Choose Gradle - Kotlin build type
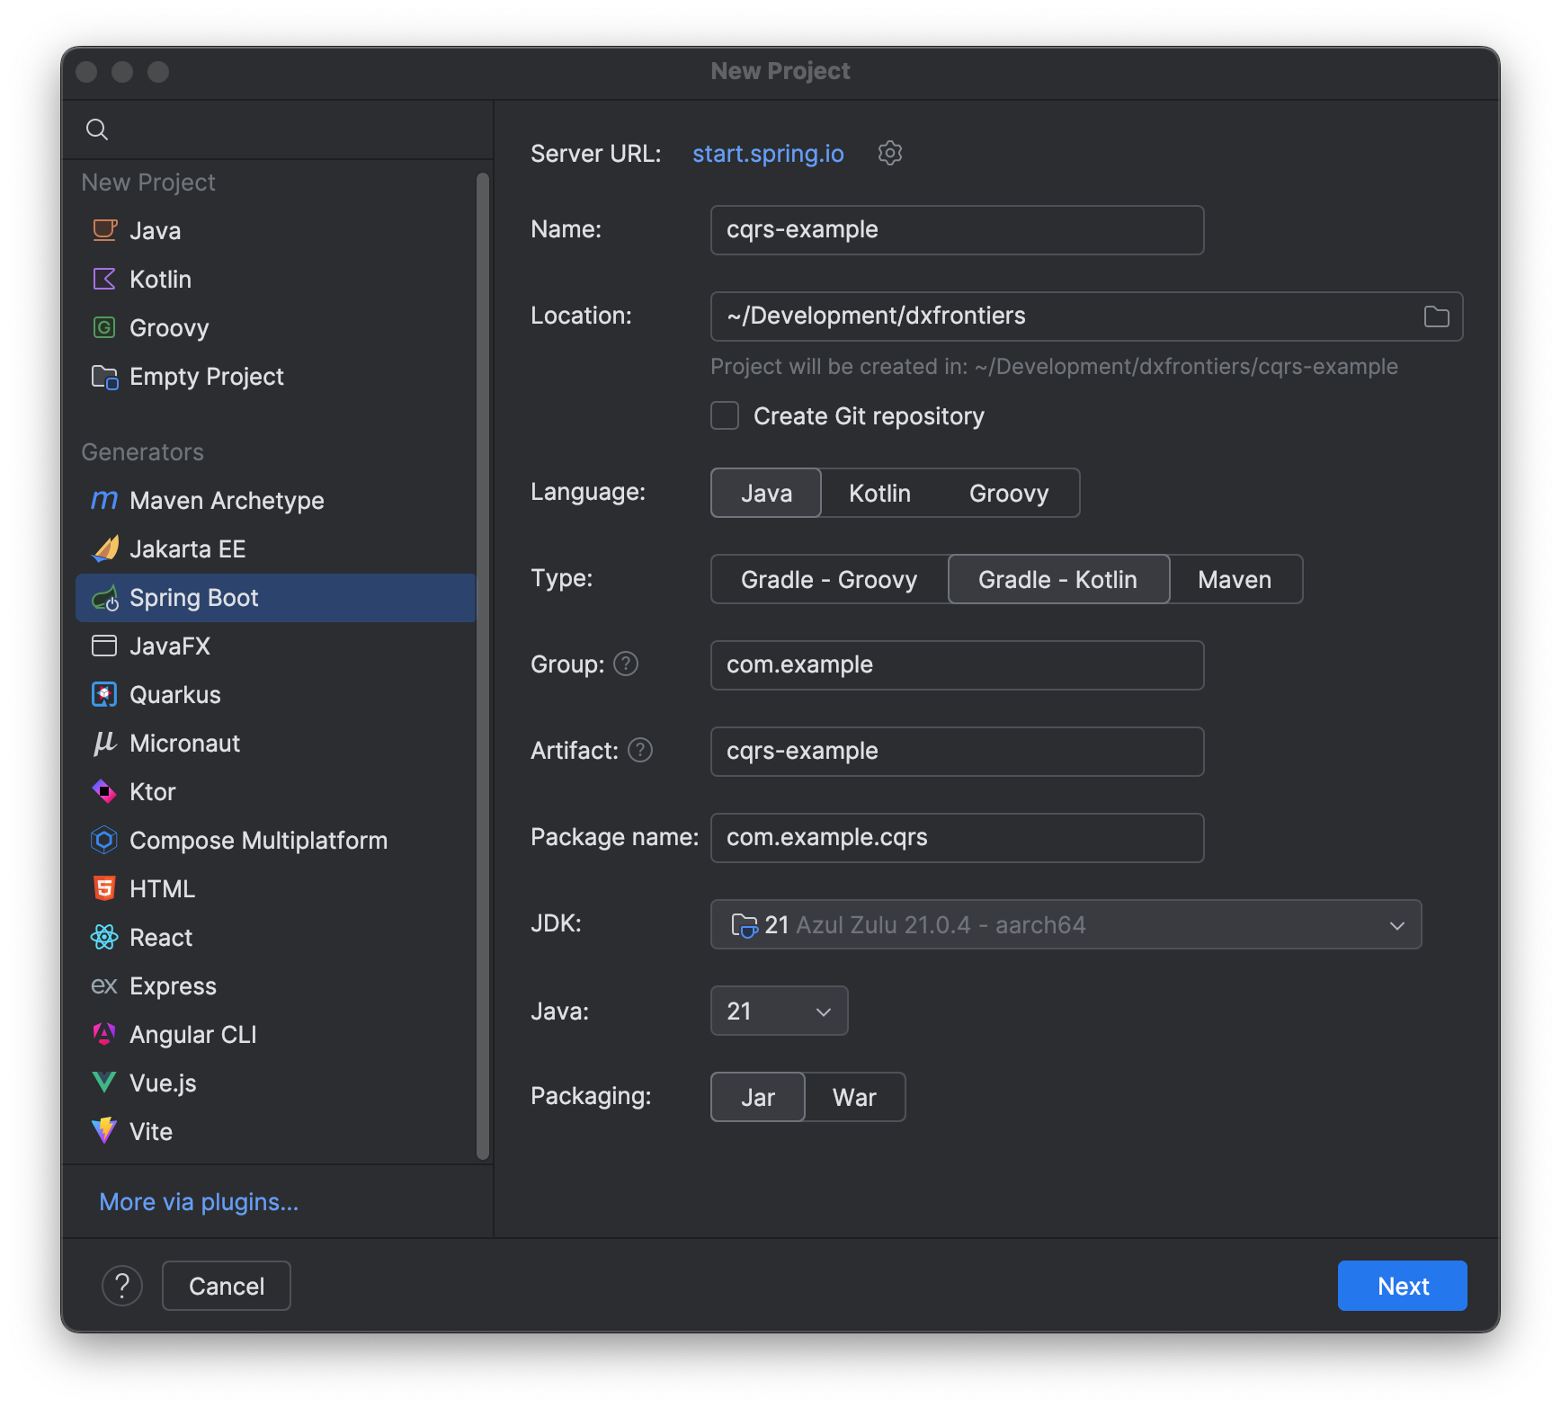This screenshot has height=1408, width=1561. [1058, 579]
